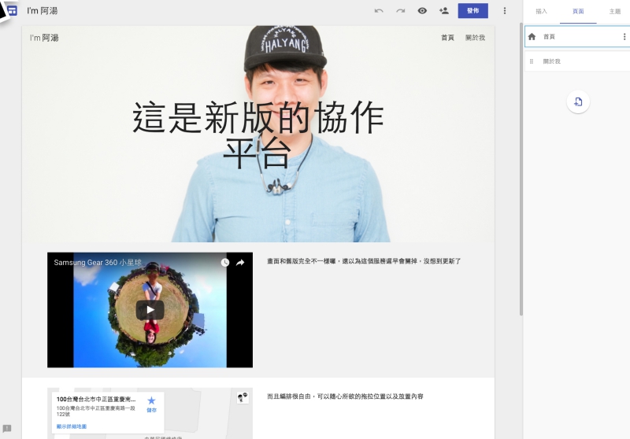Click the 關於我 link in site navigation

475,38
